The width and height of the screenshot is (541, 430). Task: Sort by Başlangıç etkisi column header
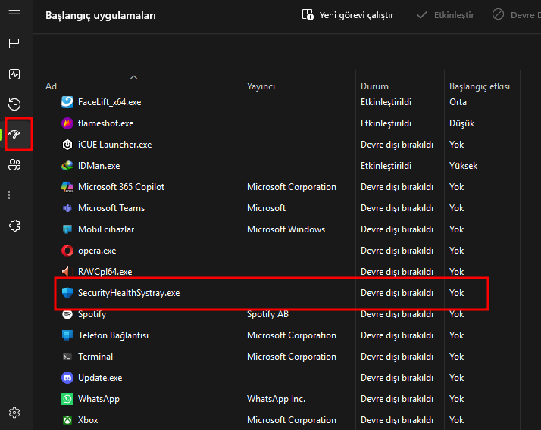(x=479, y=86)
